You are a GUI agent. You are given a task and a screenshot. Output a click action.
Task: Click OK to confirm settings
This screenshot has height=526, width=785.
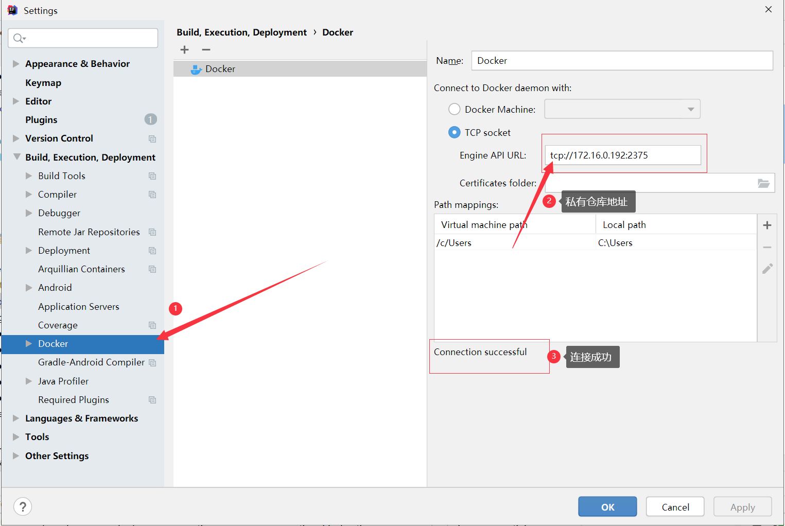click(607, 507)
